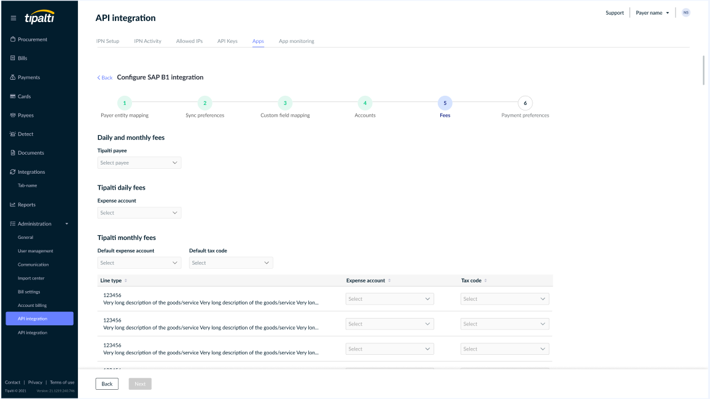Open Reports from the sidebar
710x399 pixels.
(x=26, y=205)
